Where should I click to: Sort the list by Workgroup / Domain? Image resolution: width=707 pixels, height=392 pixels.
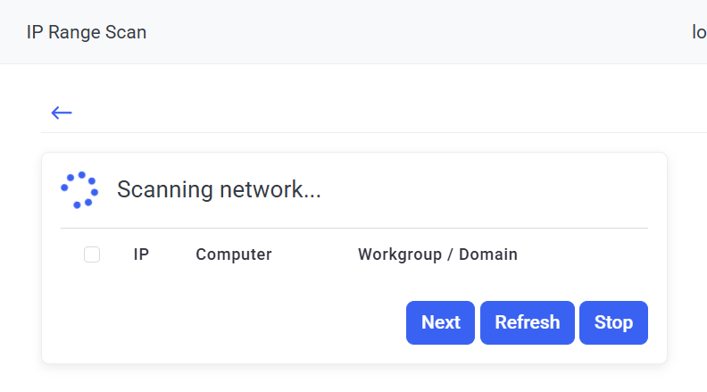tap(437, 254)
